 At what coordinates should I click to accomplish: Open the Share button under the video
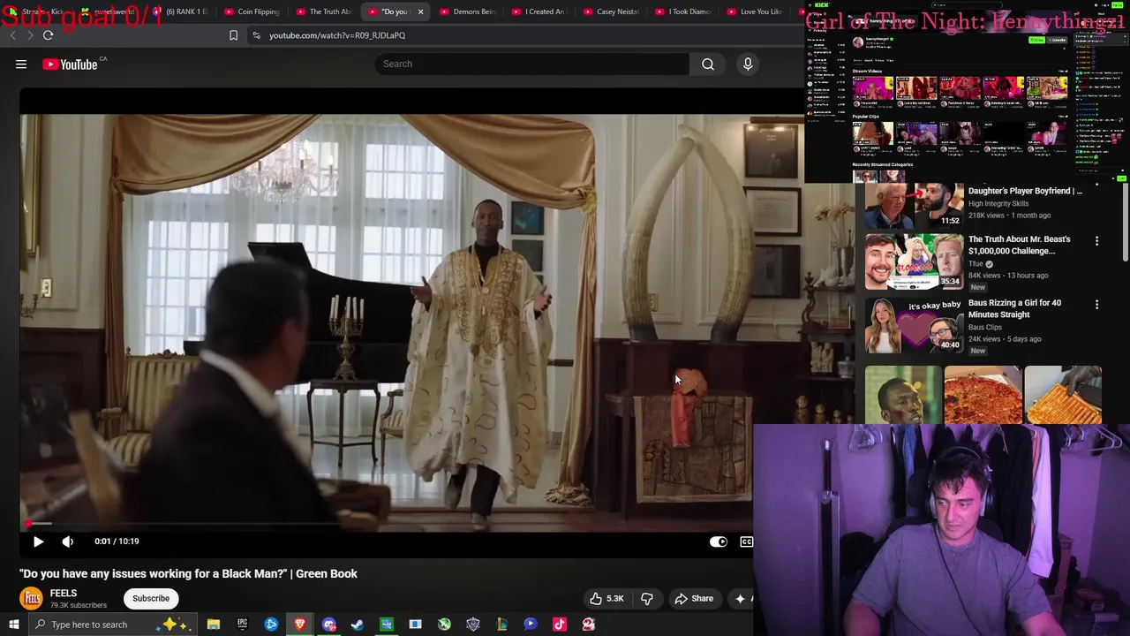694,599
